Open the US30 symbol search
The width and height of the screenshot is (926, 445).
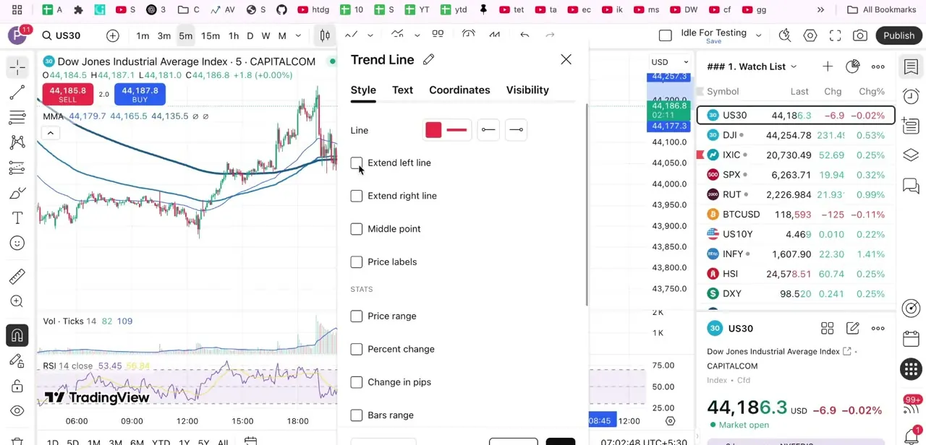click(x=61, y=36)
